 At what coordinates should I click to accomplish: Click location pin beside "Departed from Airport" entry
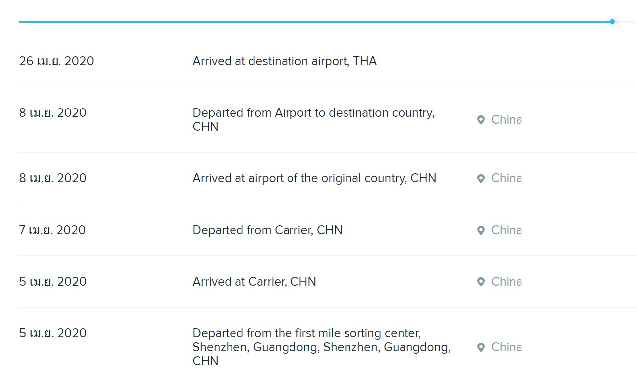click(480, 120)
